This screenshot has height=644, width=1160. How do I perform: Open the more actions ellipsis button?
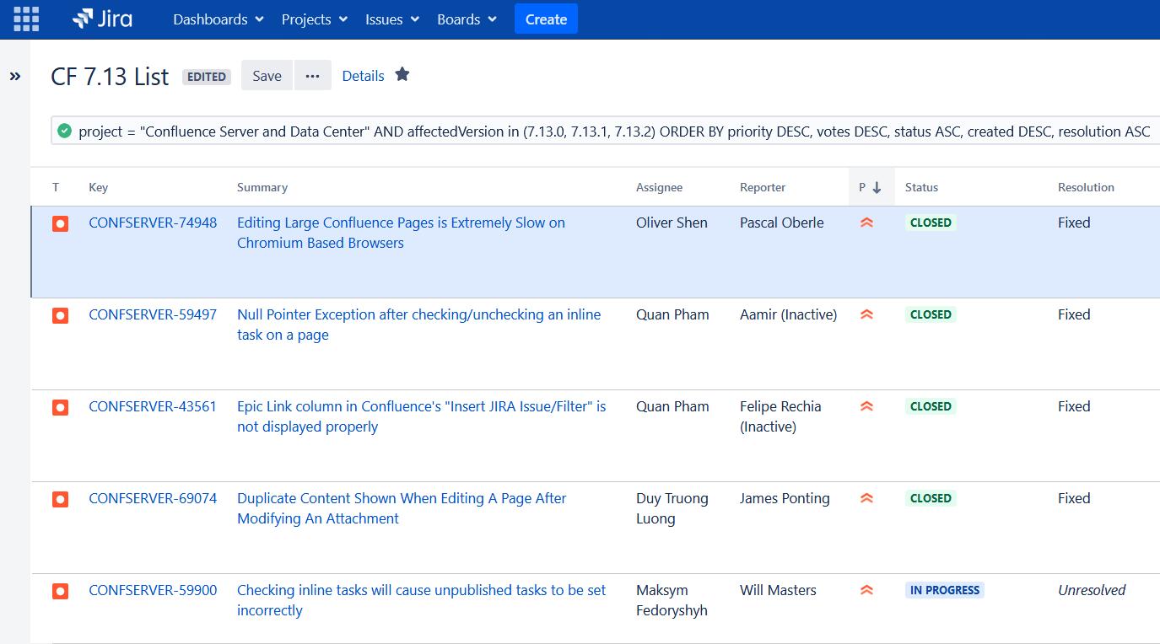point(313,76)
